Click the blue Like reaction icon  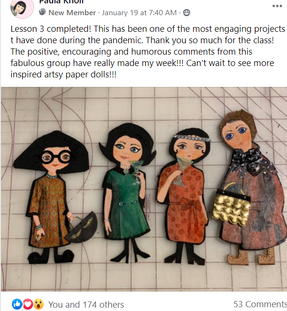pos(17,304)
